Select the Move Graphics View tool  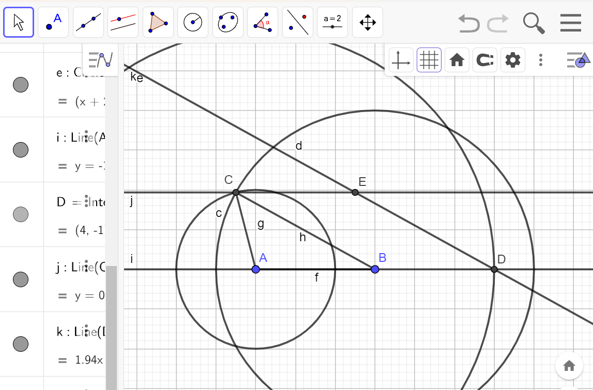pos(368,22)
